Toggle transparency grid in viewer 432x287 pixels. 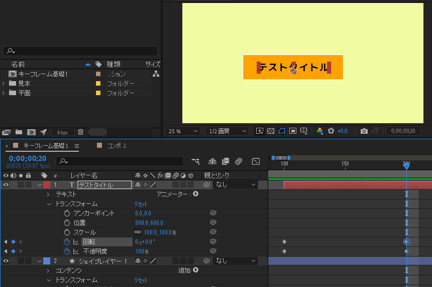271,131
